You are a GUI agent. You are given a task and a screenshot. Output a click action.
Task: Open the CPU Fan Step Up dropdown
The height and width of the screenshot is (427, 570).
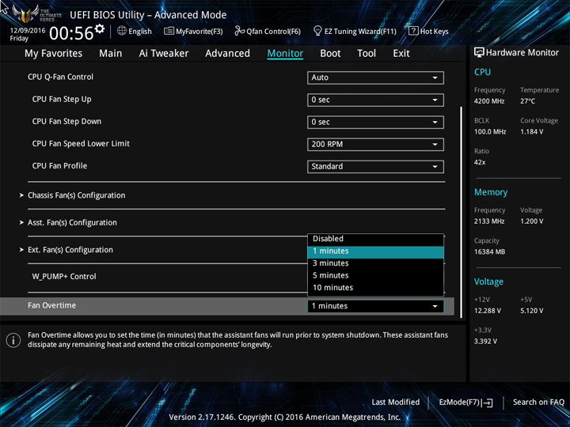point(375,100)
